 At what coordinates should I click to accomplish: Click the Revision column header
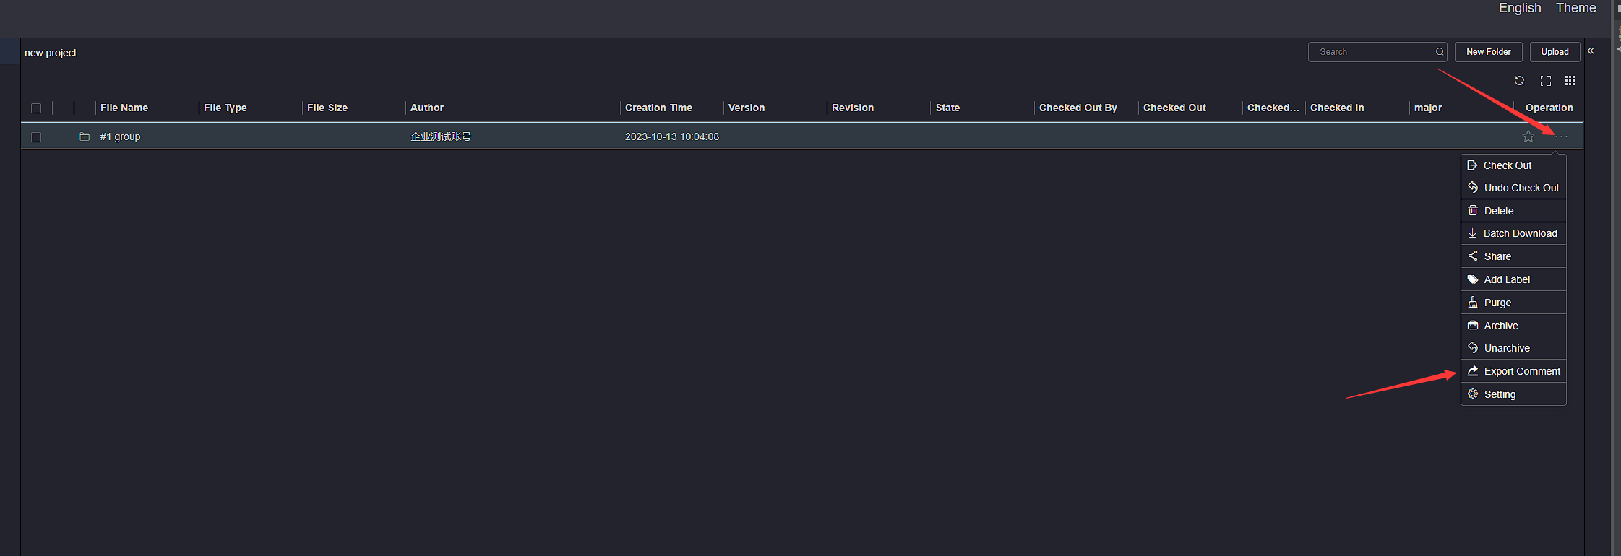853,108
